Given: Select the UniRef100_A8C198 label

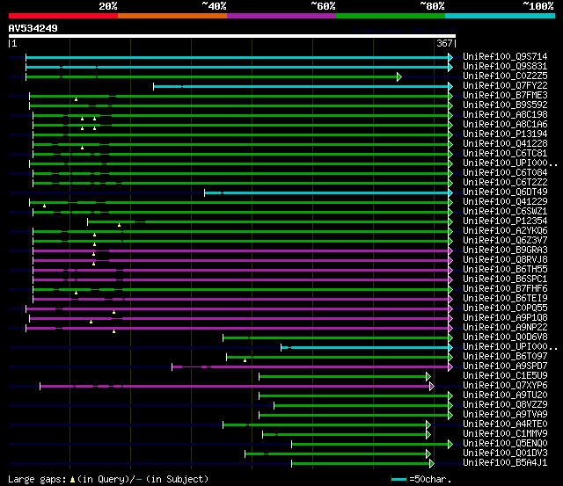Looking at the screenshot, I should [x=505, y=115].
